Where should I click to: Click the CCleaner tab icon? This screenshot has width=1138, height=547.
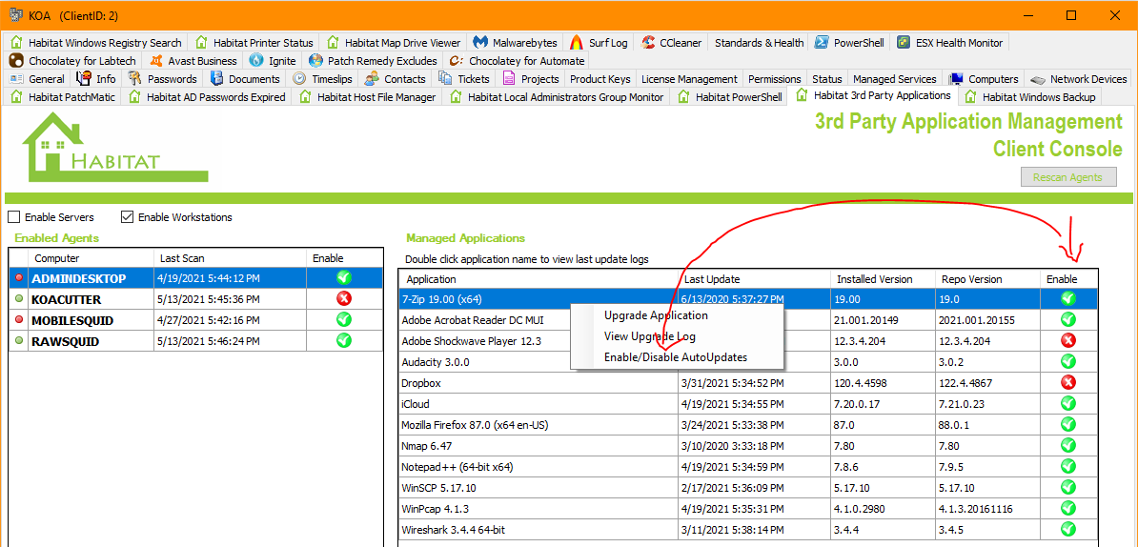coord(649,43)
